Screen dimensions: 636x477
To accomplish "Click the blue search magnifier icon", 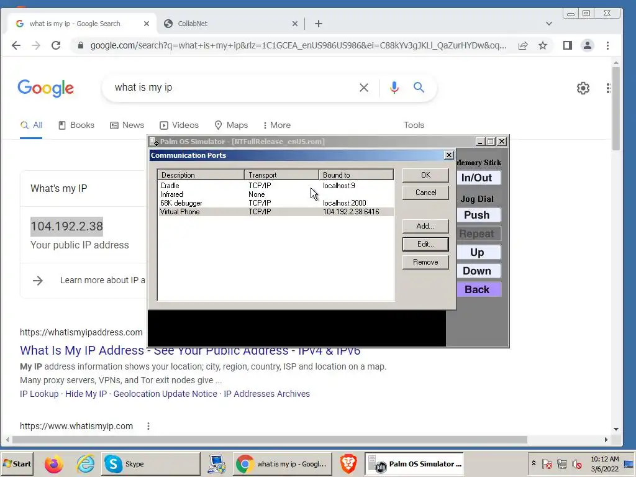I will click(419, 87).
